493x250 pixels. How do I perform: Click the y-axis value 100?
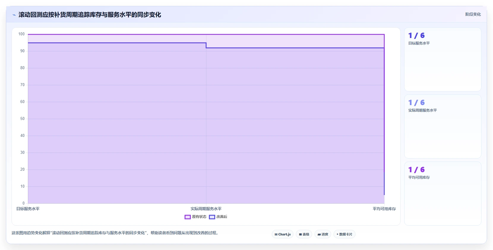click(21, 34)
